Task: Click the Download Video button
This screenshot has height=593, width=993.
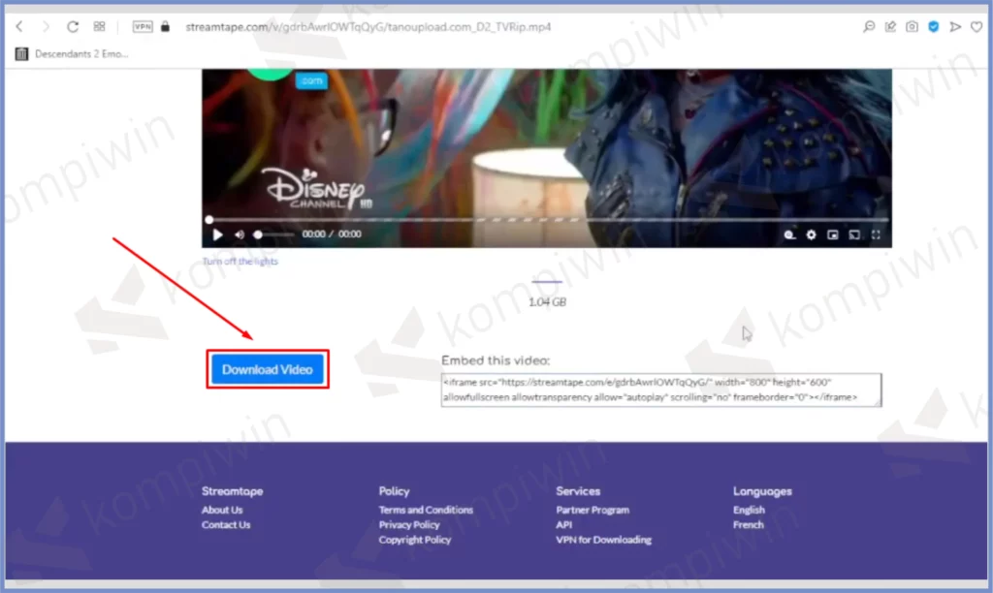Action: point(268,370)
